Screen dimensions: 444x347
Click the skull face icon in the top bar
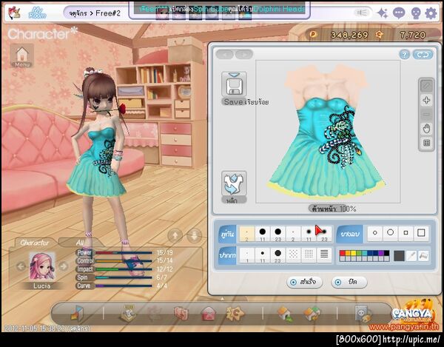(x=416, y=13)
